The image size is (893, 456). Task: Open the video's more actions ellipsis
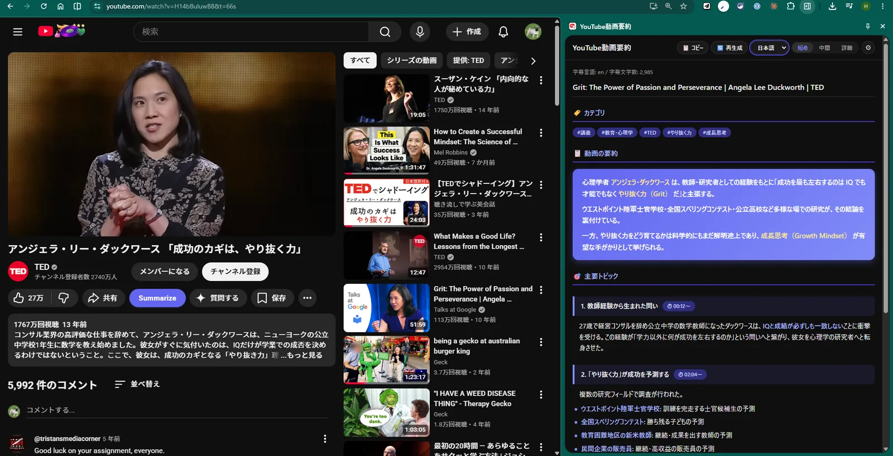click(308, 298)
